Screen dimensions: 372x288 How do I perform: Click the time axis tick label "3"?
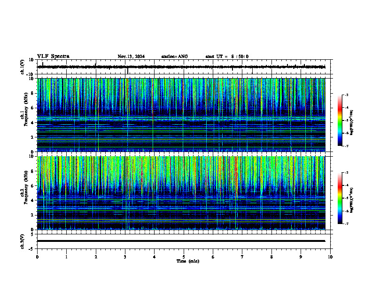coord(125,257)
